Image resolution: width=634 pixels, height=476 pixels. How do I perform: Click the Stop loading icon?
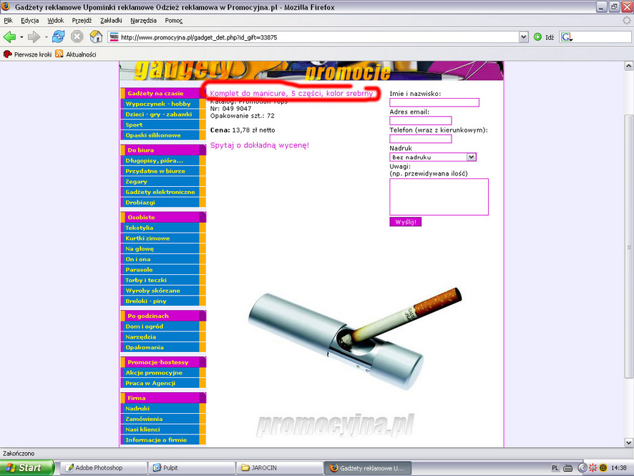pyautogui.click(x=77, y=37)
